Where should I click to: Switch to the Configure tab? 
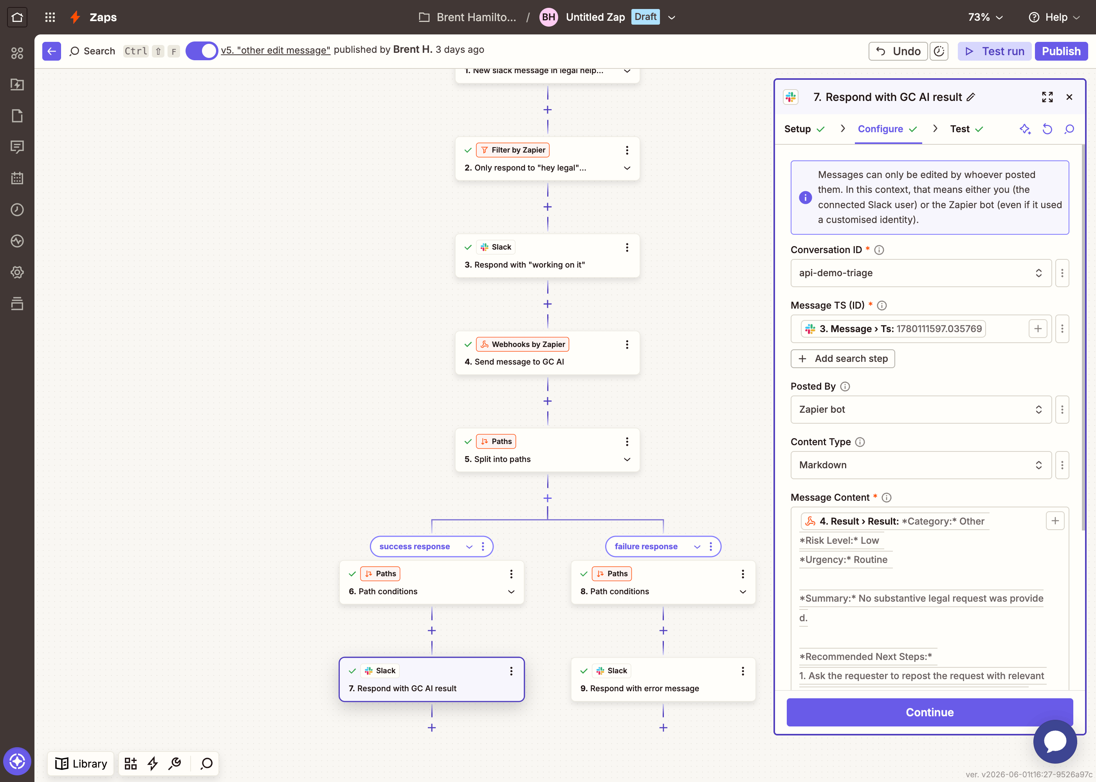pyautogui.click(x=887, y=129)
